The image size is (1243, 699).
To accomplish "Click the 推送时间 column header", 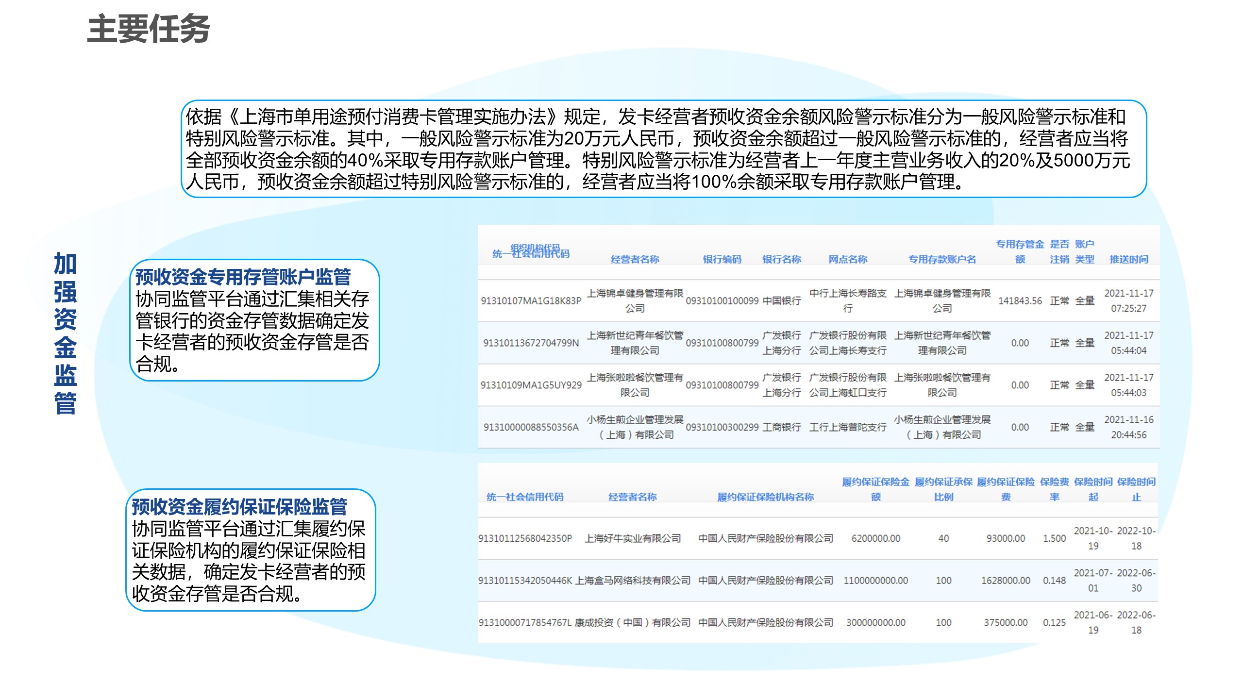I will (x=1128, y=259).
